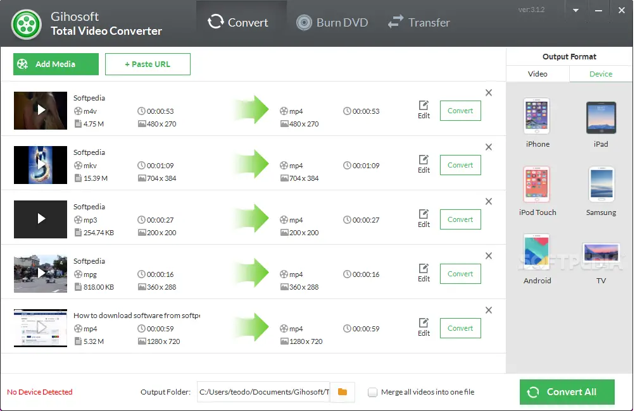The image size is (635, 411).
Task: Click the Add Media button
Action: tap(56, 64)
